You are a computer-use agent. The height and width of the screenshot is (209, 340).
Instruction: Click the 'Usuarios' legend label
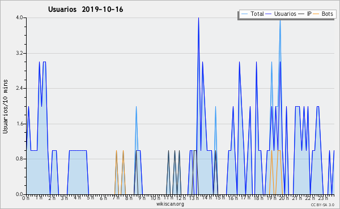[285, 14]
